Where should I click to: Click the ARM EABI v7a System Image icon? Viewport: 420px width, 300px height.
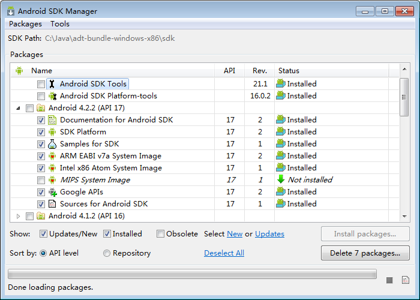pos(52,156)
